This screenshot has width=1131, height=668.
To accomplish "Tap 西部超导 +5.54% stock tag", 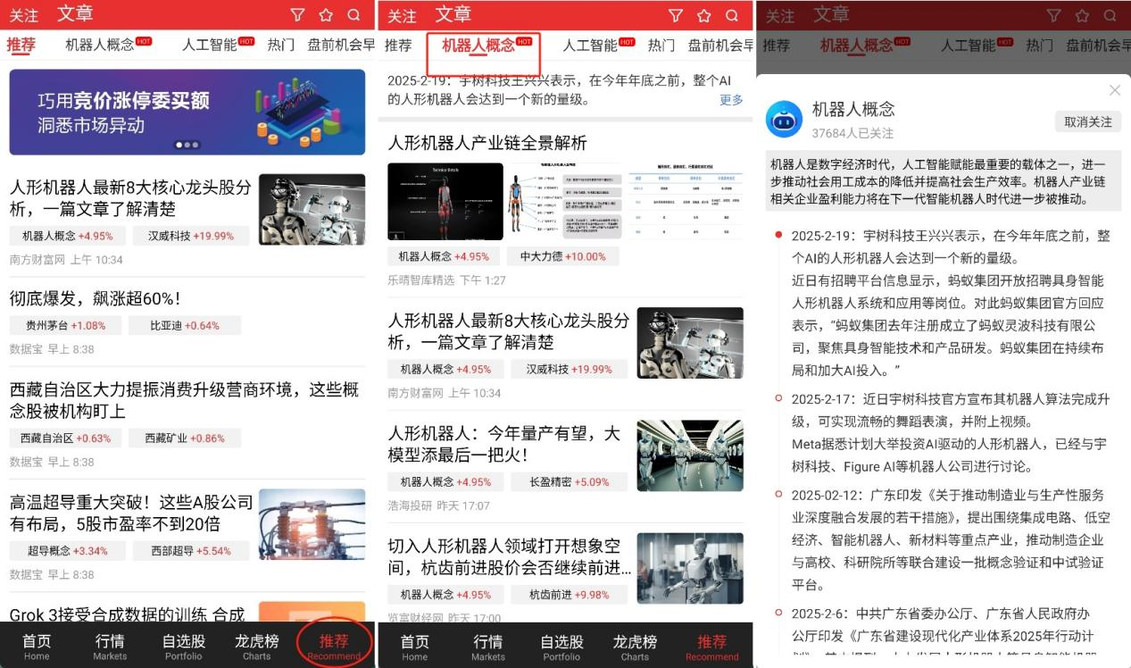I will point(191,551).
